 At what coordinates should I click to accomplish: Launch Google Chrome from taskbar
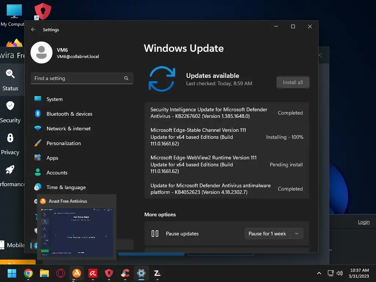tap(28, 273)
